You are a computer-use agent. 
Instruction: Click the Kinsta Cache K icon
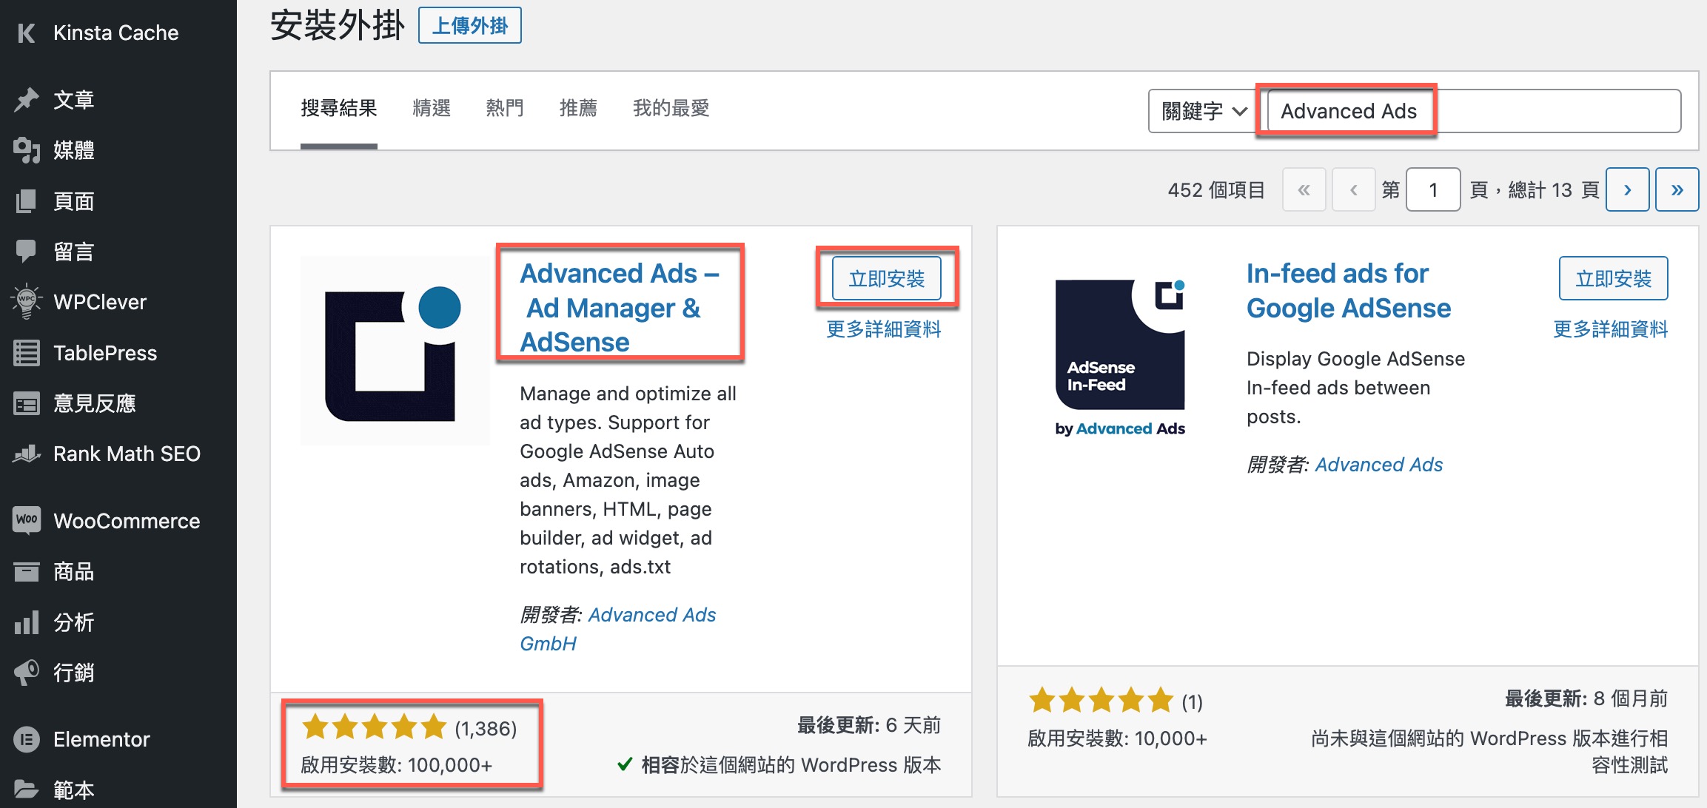click(x=26, y=33)
